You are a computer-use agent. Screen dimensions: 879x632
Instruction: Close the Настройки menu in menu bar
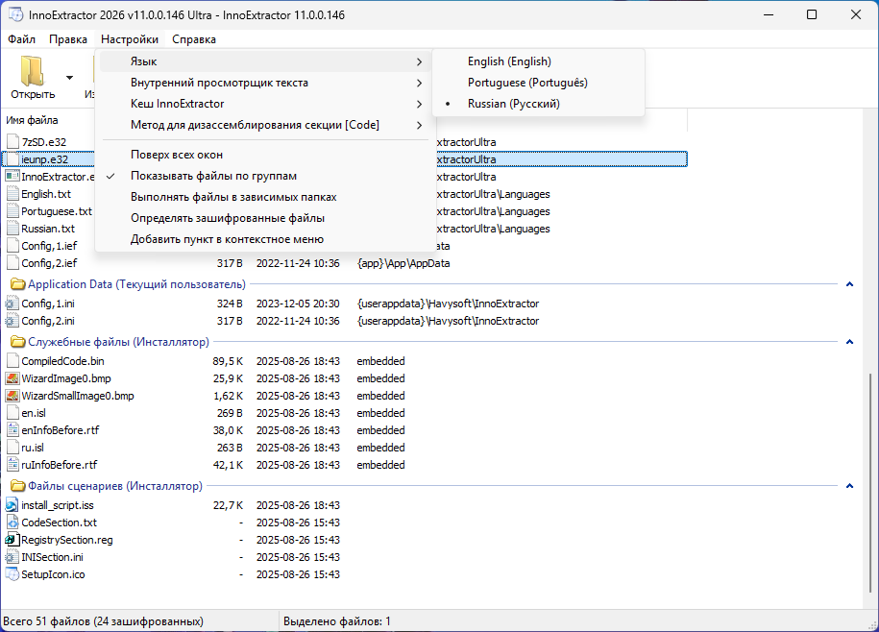pyautogui.click(x=130, y=39)
